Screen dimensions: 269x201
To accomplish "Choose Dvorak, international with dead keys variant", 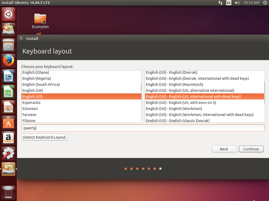I will [x=205, y=78].
